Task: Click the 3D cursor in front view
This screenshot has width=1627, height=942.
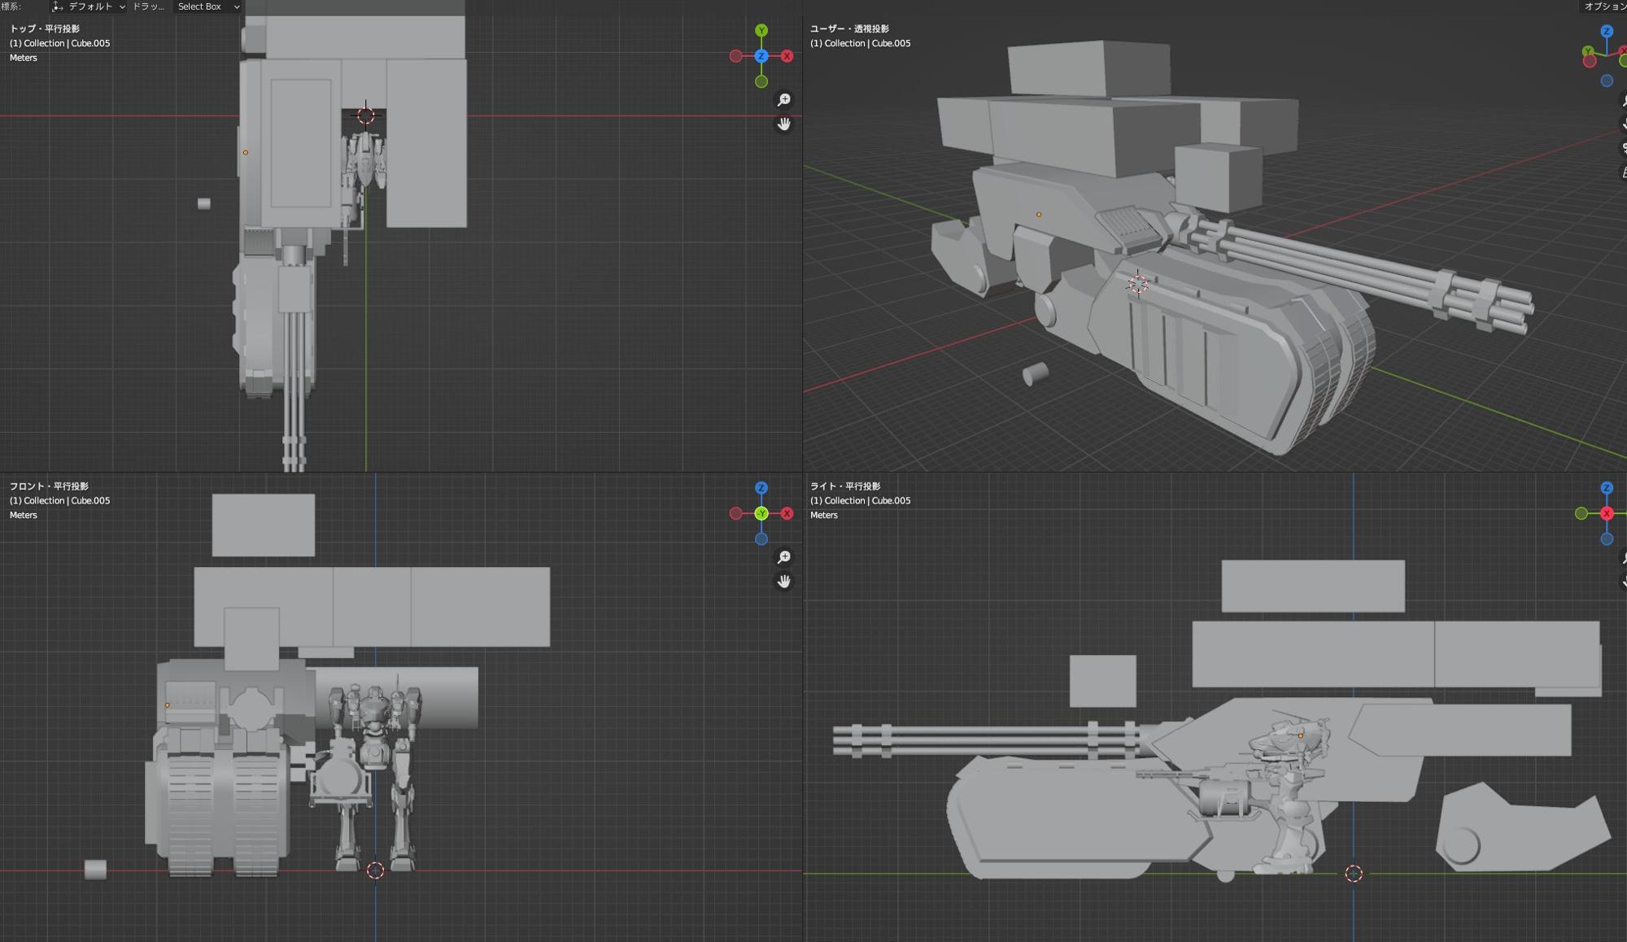Action: 375,870
